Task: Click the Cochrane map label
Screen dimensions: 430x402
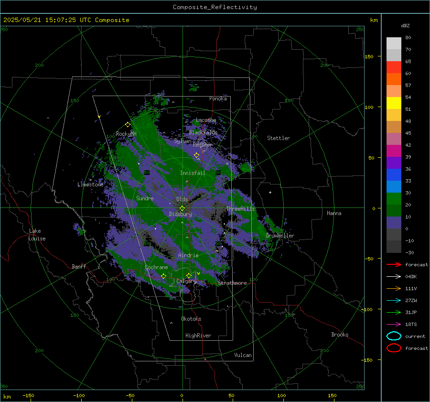Action: 156,267
